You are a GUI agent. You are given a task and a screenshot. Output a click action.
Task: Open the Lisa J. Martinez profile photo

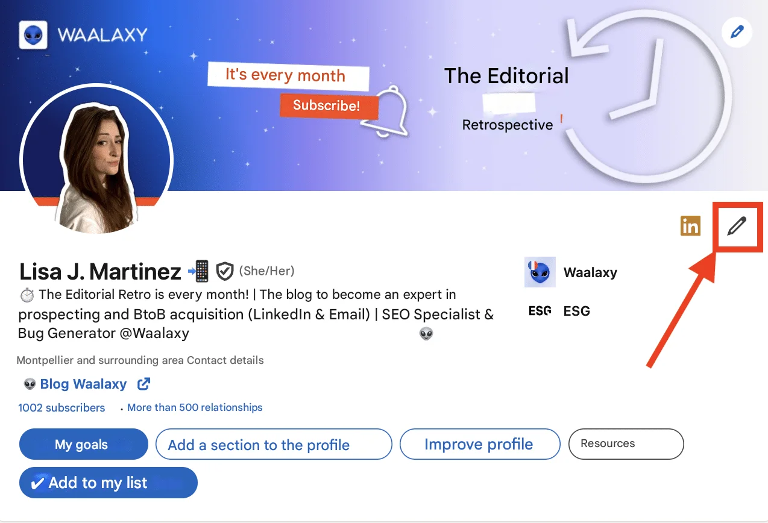coord(97,160)
